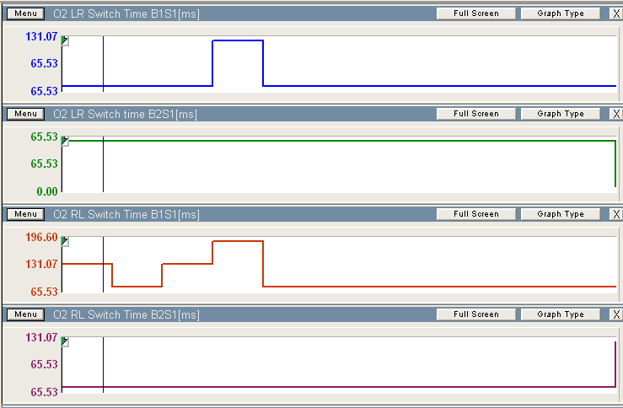Expand O2 LR Switch time B2S1 to full screen

pyautogui.click(x=475, y=114)
